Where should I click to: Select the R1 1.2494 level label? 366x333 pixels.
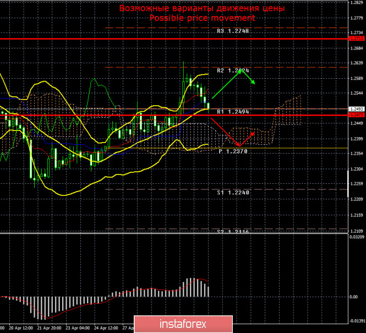(233, 112)
